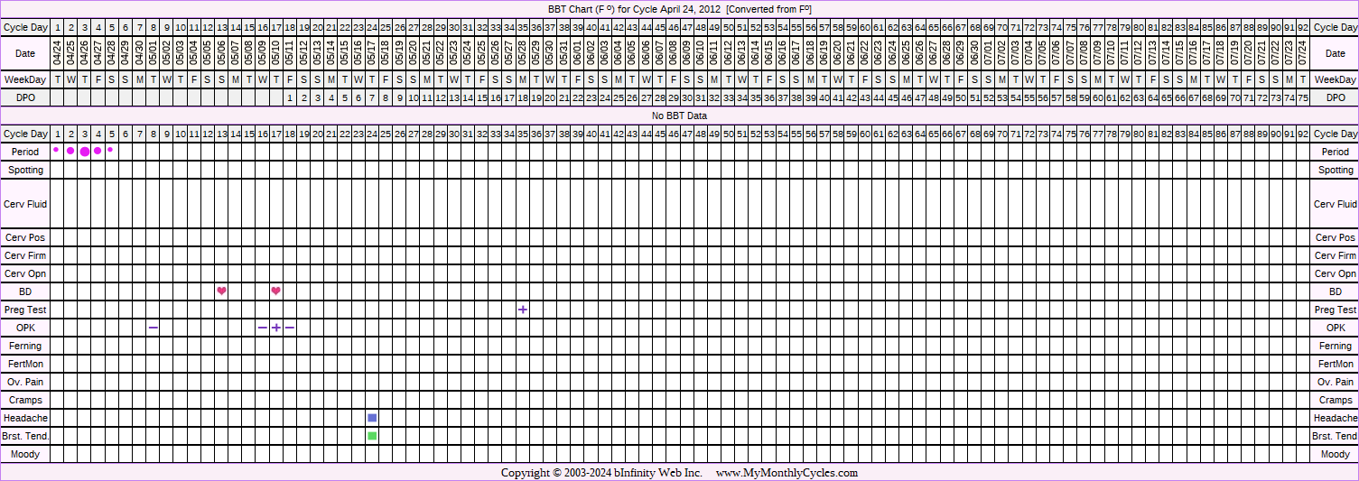Click the BD heart on cycle day 13
Screen dimensions: 1359x481
pyautogui.click(x=221, y=291)
